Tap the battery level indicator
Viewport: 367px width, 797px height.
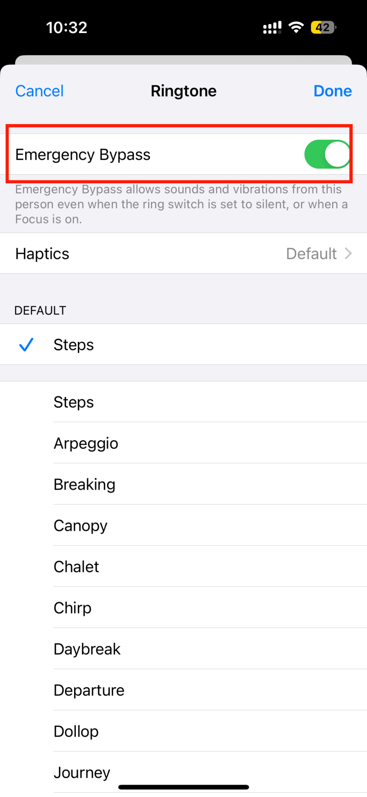[x=323, y=27]
